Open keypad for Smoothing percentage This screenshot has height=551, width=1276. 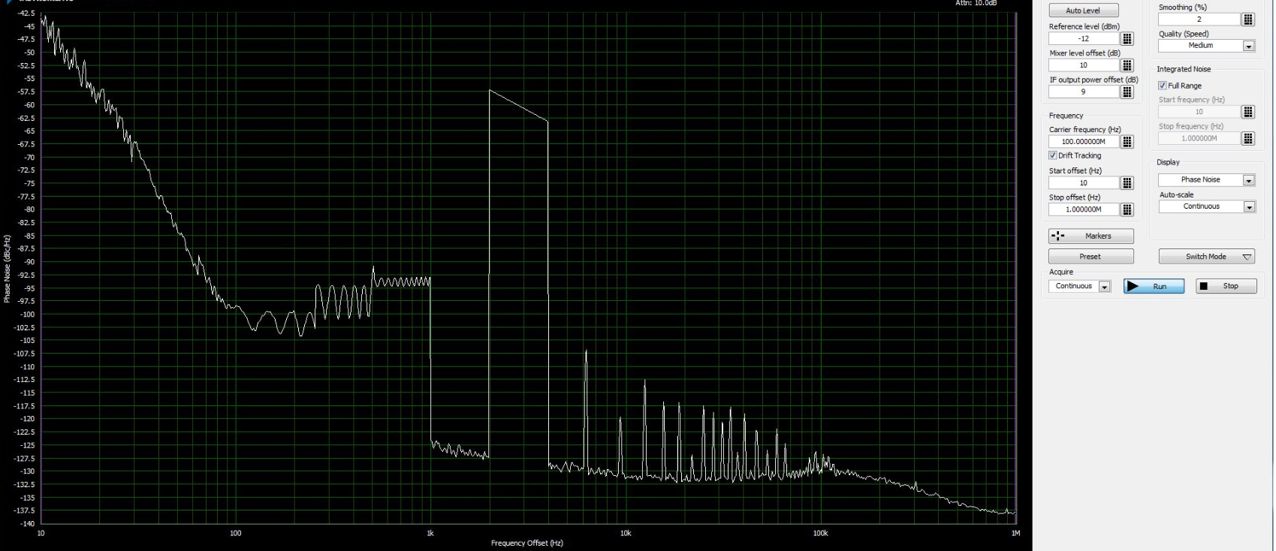[x=1248, y=20]
